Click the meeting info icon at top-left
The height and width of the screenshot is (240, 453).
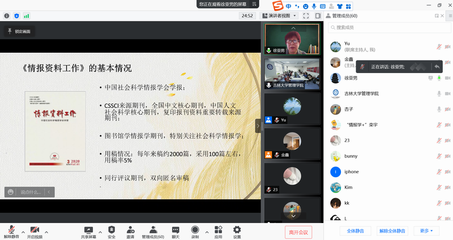click(x=7, y=16)
